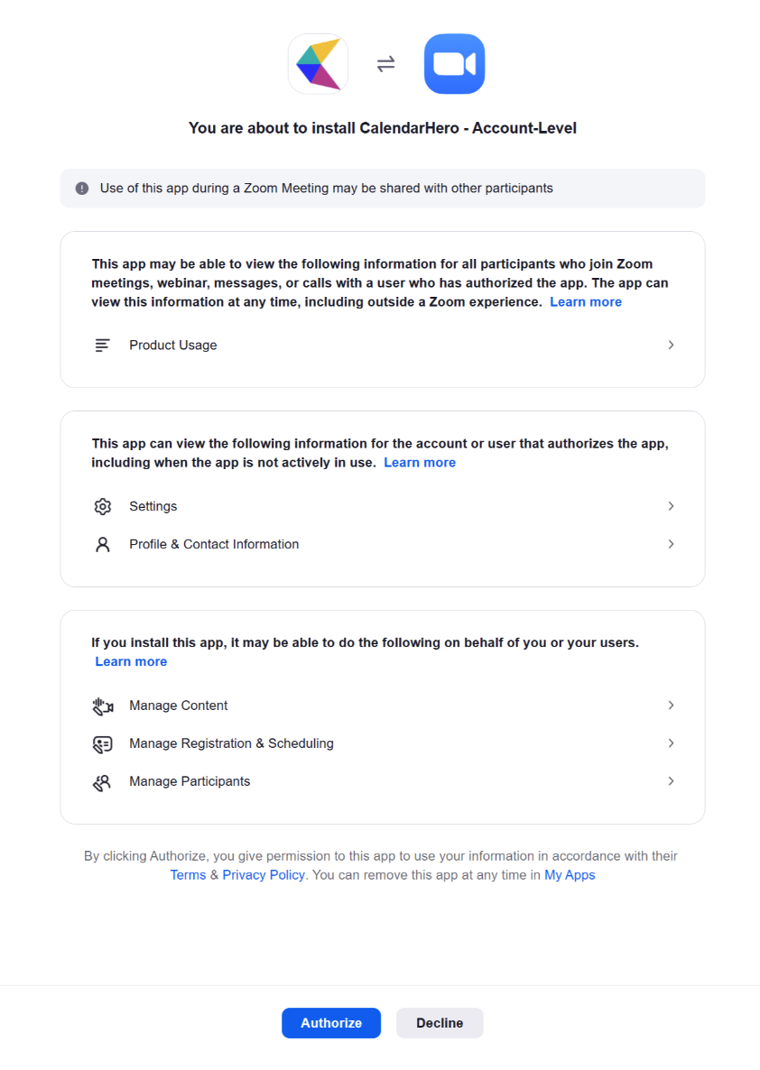Open the My Apps link

[570, 875]
